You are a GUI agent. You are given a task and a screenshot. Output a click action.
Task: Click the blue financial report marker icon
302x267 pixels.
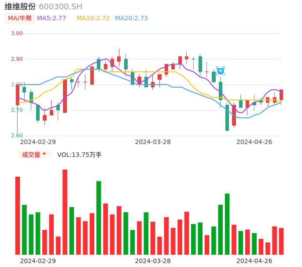221,70
